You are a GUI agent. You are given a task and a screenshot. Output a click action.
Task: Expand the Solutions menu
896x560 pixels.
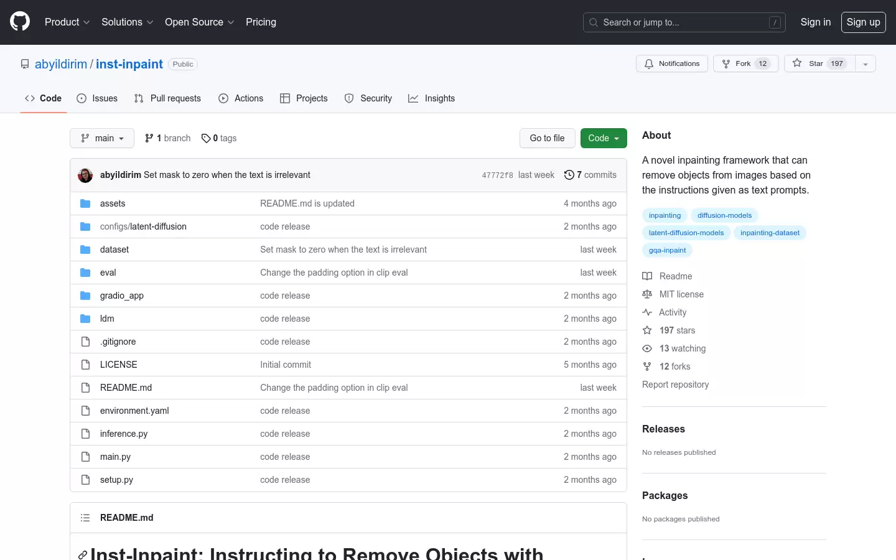(128, 22)
